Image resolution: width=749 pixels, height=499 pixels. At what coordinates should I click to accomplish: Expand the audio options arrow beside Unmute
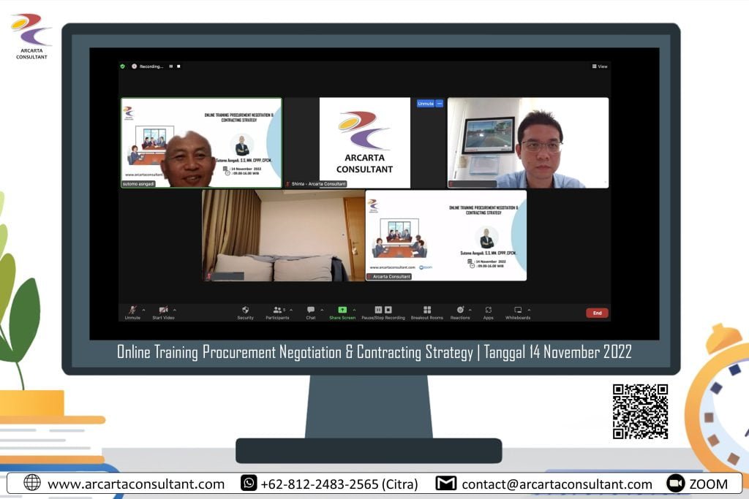(143, 310)
